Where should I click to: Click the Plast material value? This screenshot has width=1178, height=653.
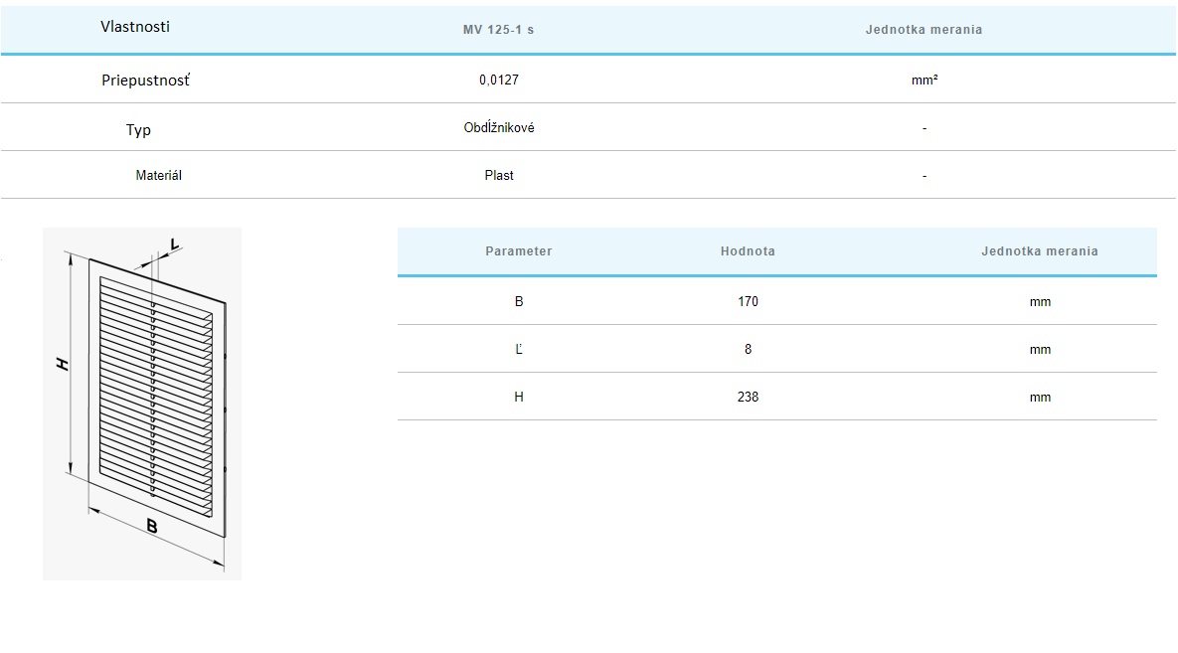499,175
